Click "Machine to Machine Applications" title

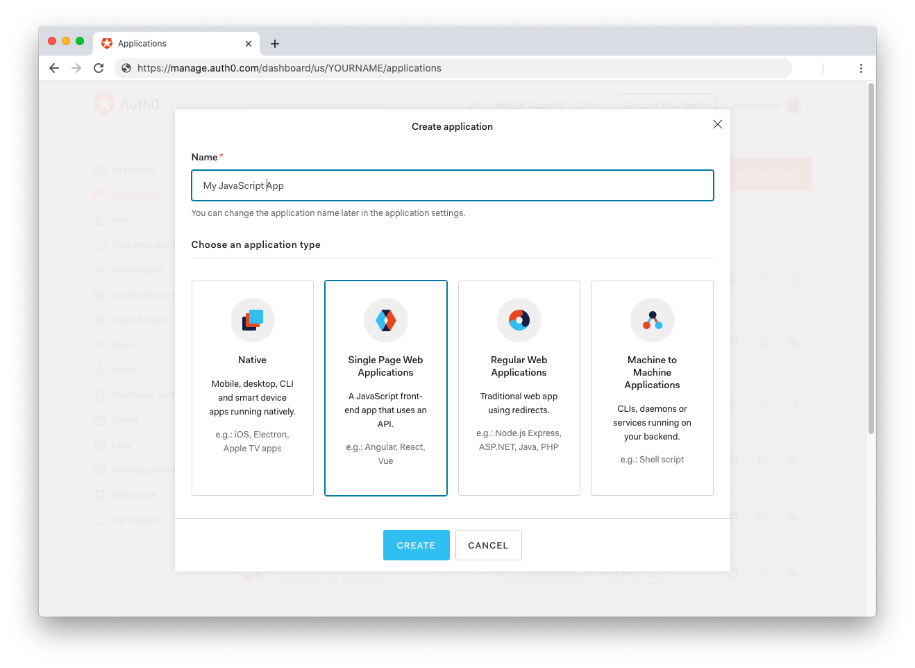tap(653, 372)
